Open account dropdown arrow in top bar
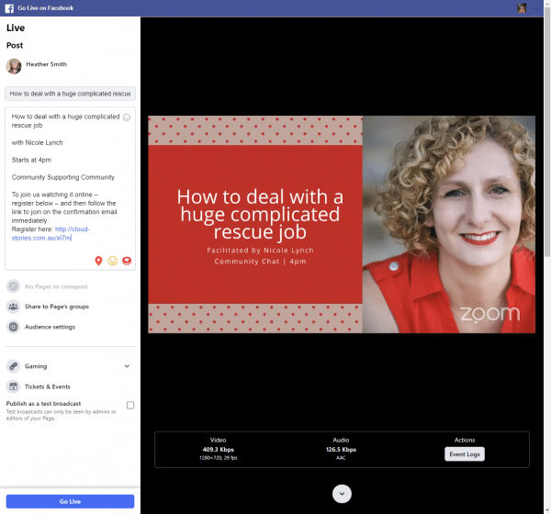 point(535,7)
